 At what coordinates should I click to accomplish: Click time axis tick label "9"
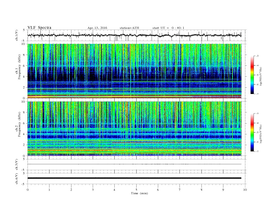pos(223,190)
